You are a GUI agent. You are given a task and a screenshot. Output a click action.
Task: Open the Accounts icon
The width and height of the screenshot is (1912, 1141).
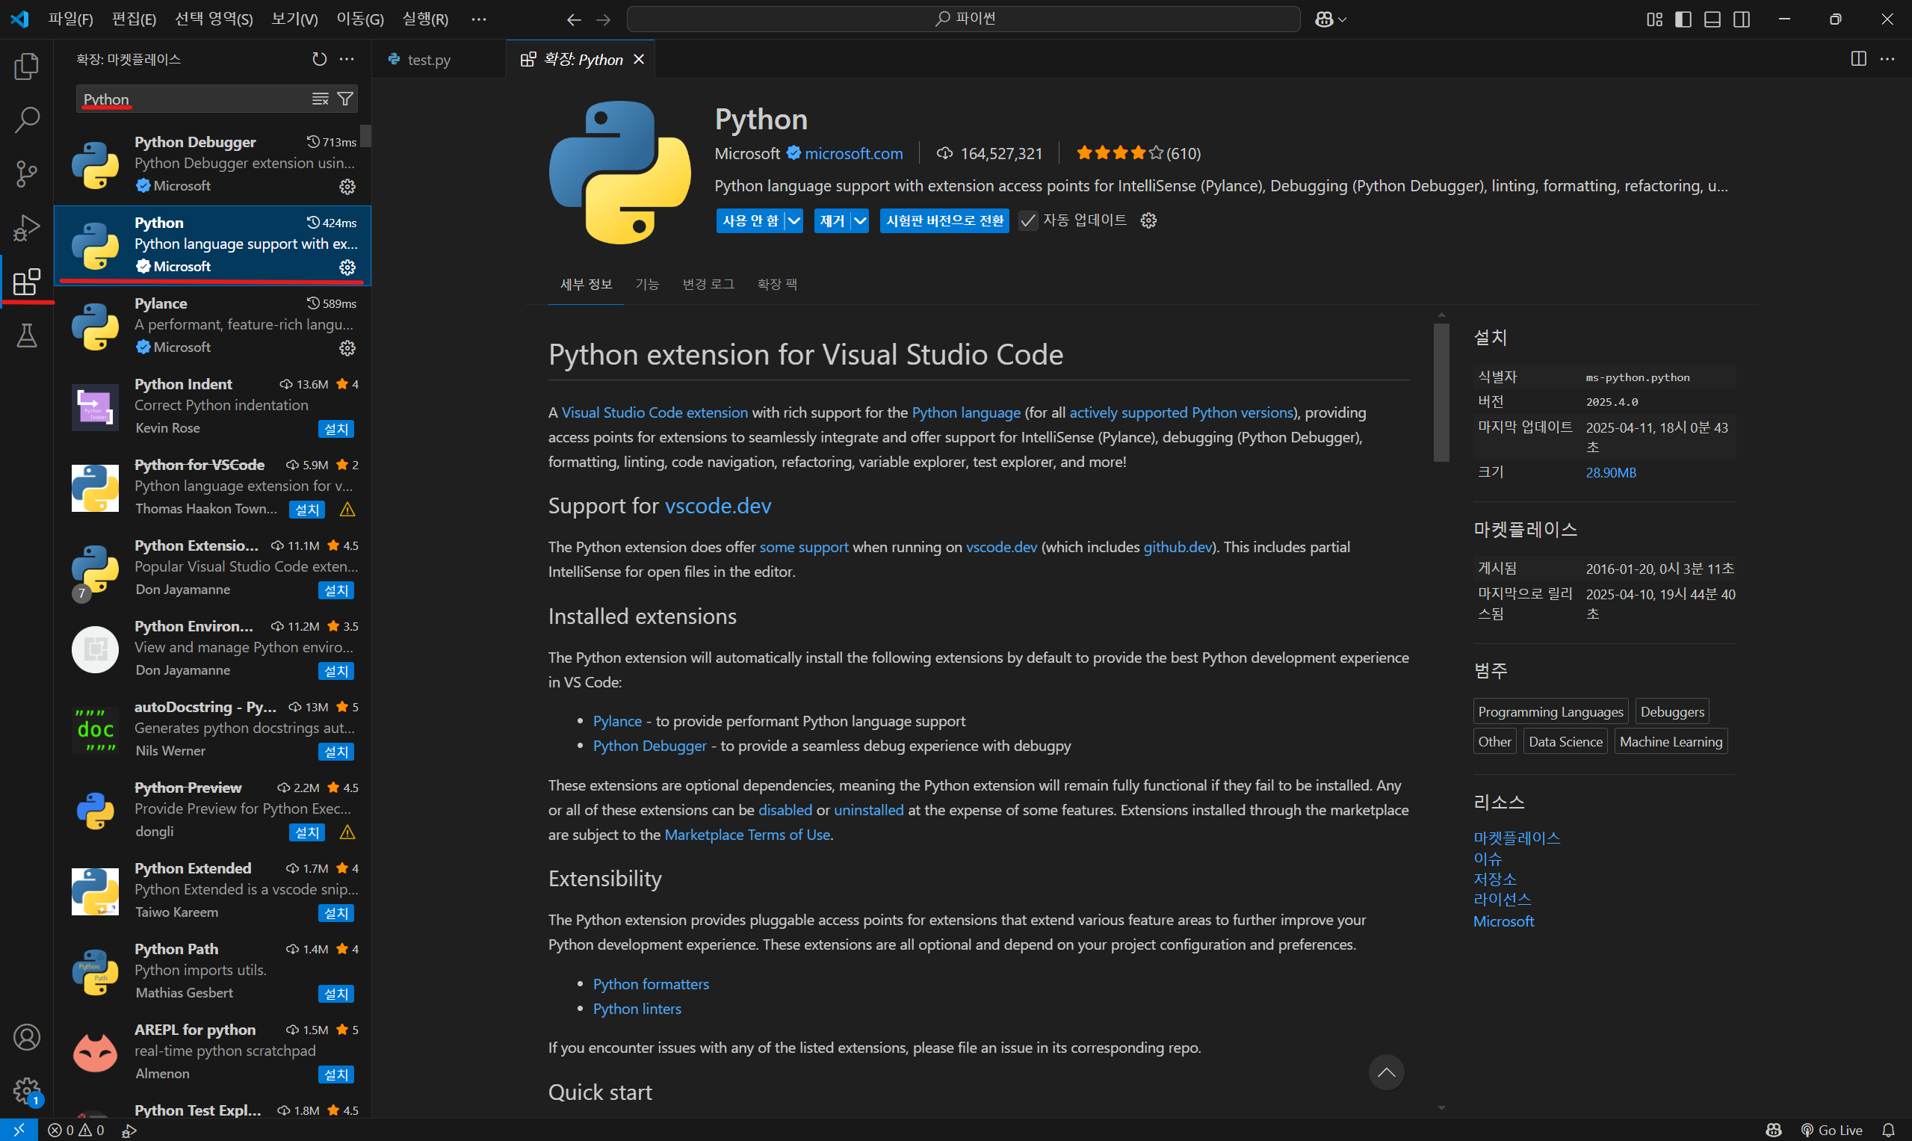[26, 1037]
